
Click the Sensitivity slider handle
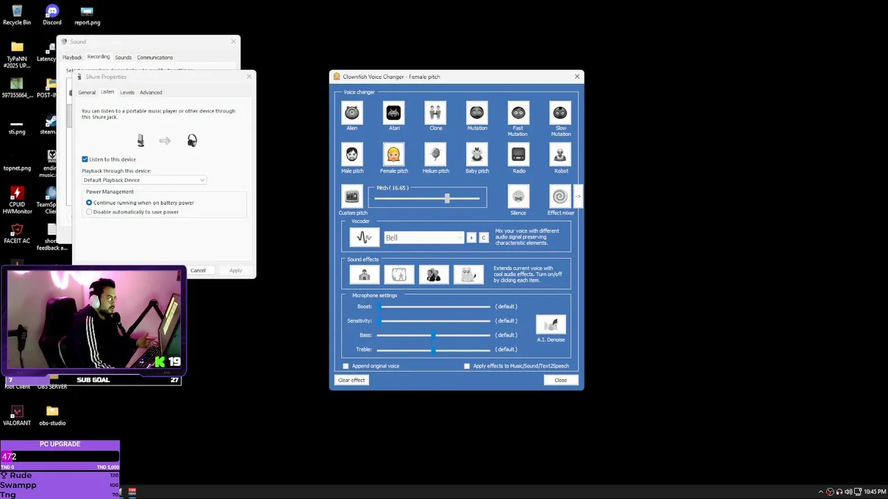click(x=379, y=321)
